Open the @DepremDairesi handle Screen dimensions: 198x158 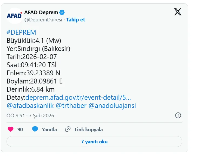click(43, 20)
